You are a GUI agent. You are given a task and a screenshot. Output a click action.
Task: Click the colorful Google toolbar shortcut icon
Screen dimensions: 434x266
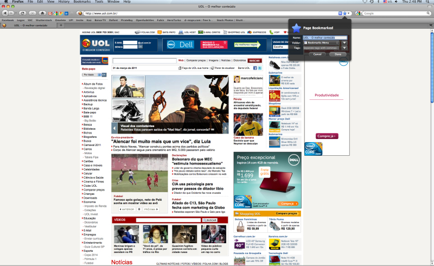click(55, 13)
